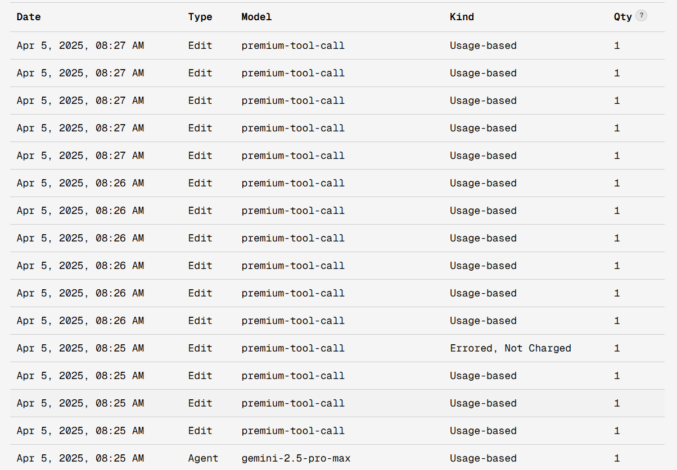This screenshot has height=470, width=677.
Task: Click the Edit type in the errored row
Action: [x=200, y=348]
